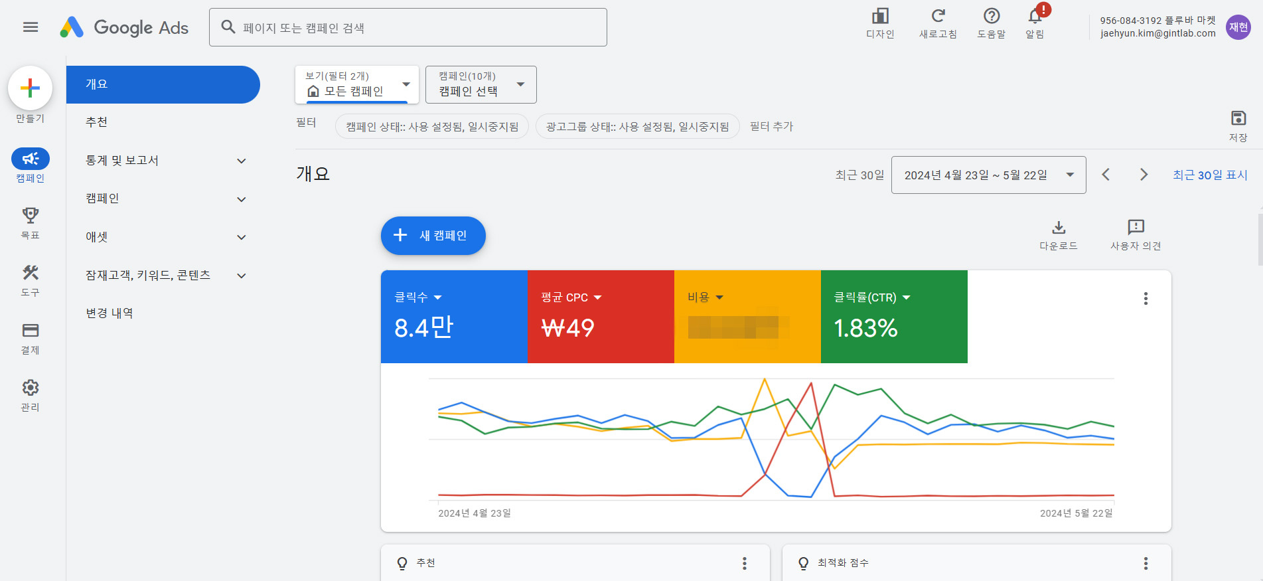Select the 추천 menu item
Image resolution: width=1263 pixels, height=581 pixels.
click(97, 122)
